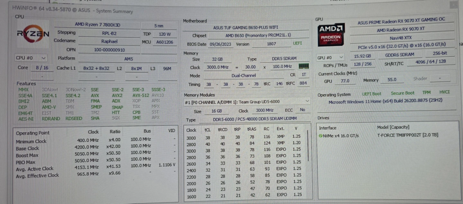This screenshot has height=204, width=463.
Task: Click the 256-bit bus width value
Action: click(x=439, y=53)
